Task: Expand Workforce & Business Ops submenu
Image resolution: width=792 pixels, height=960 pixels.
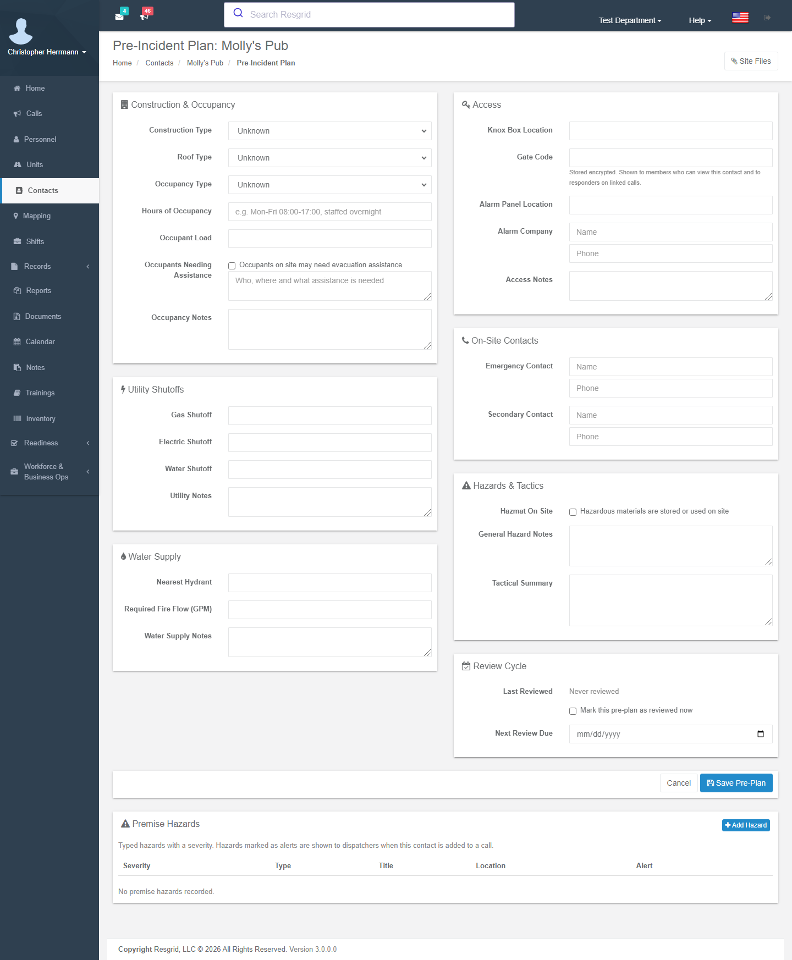Action: click(50, 472)
